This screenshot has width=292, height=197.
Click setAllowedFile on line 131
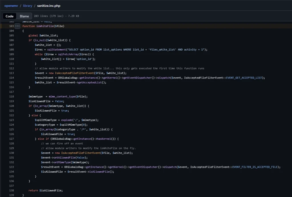[64, 158]
